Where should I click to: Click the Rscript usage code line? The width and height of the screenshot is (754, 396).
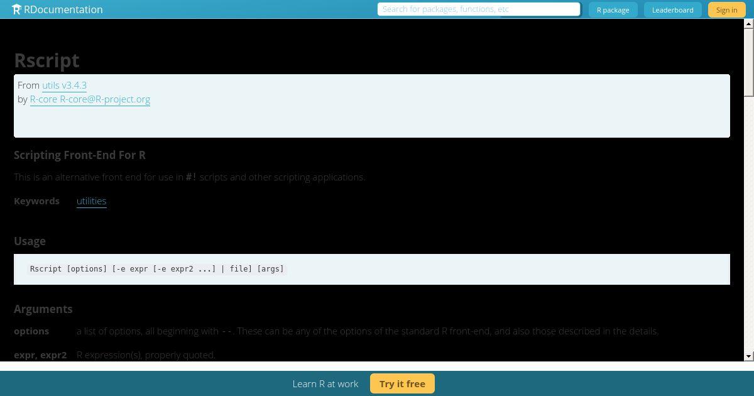[x=157, y=269]
